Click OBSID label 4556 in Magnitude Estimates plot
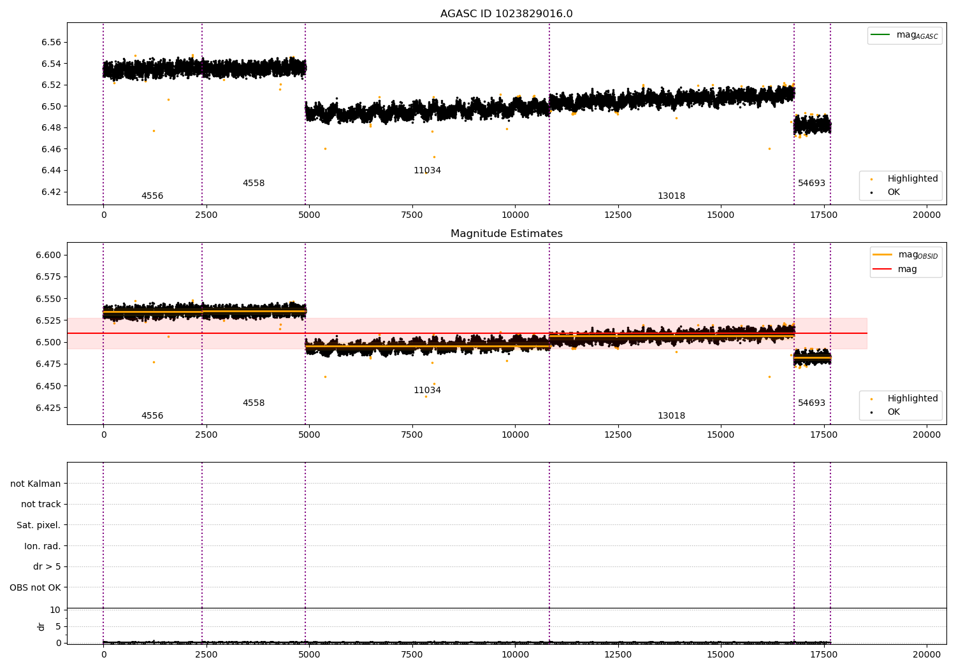Viewport: 956px width, 669px height. (x=152, y=416)
